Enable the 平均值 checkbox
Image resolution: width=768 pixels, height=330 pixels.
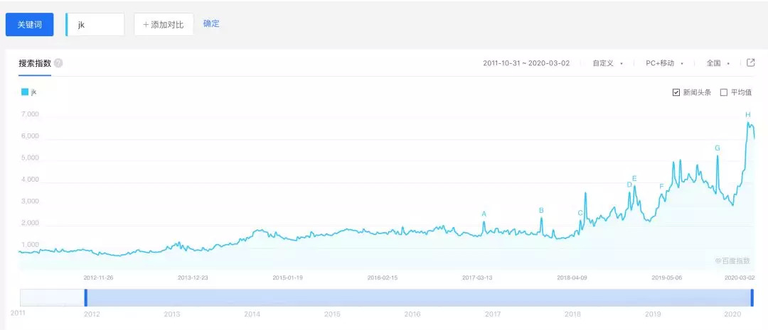tap(724, 92)
